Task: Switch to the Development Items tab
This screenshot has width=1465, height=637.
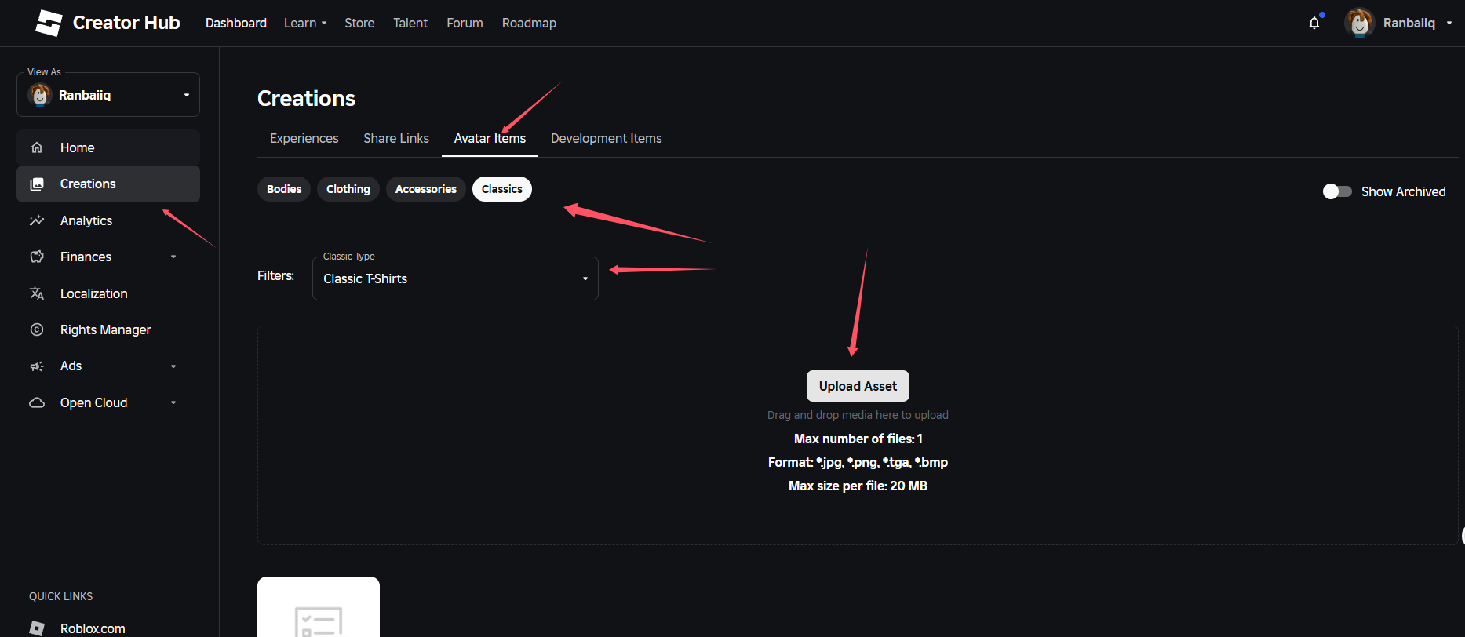Action: coord(606,138)
